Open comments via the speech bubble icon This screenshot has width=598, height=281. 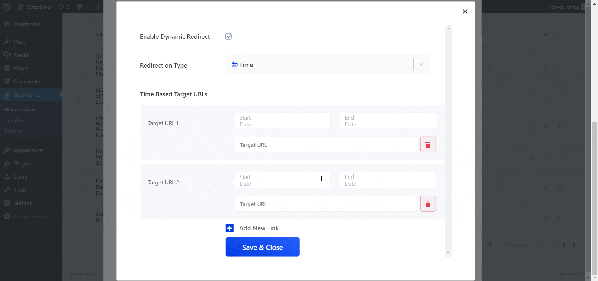[79, 7]
